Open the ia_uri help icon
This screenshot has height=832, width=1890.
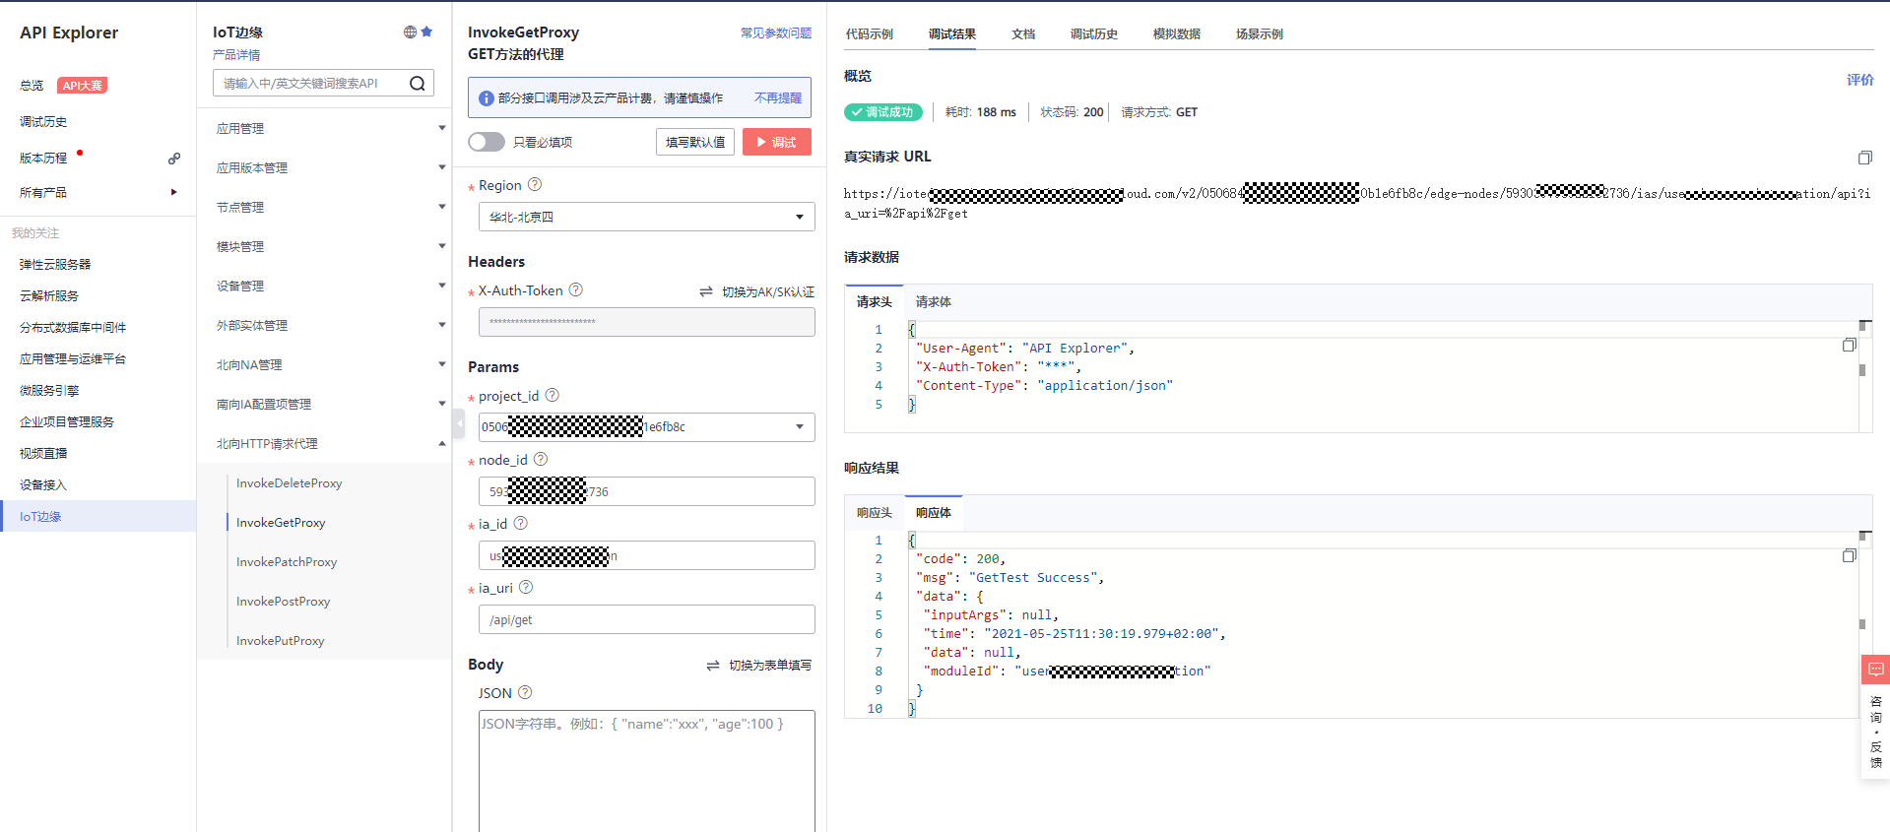[526, 587]
